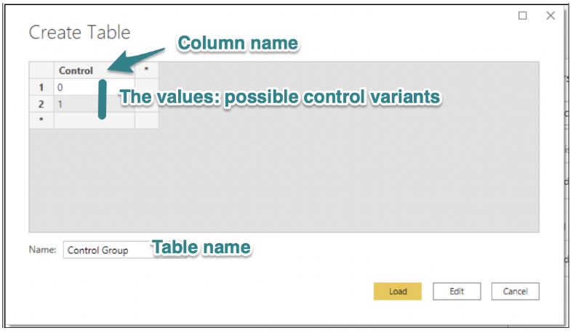This screenshot has height=333, width=573.
Task: Add a new row via asterisk row header
Action: click(41, 120)
